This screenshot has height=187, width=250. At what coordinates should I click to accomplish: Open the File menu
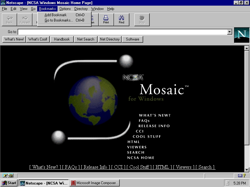(x=4, y=9)
